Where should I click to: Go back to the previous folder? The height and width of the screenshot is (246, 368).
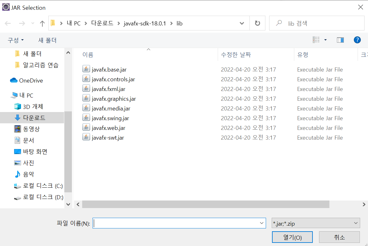coord(8,23)
